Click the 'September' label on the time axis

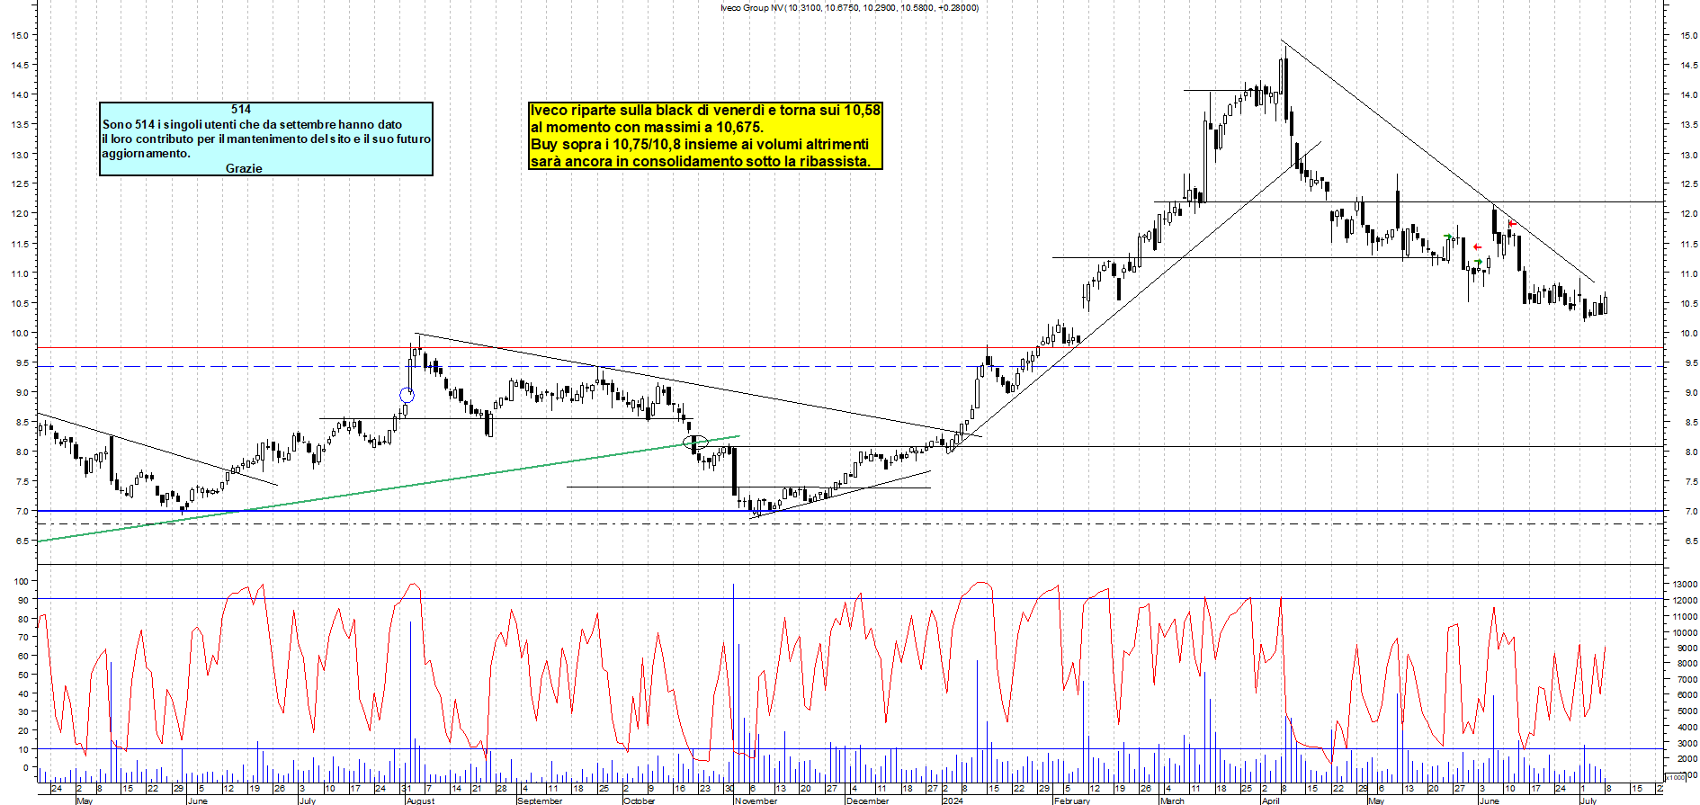(x=540, y=801)
